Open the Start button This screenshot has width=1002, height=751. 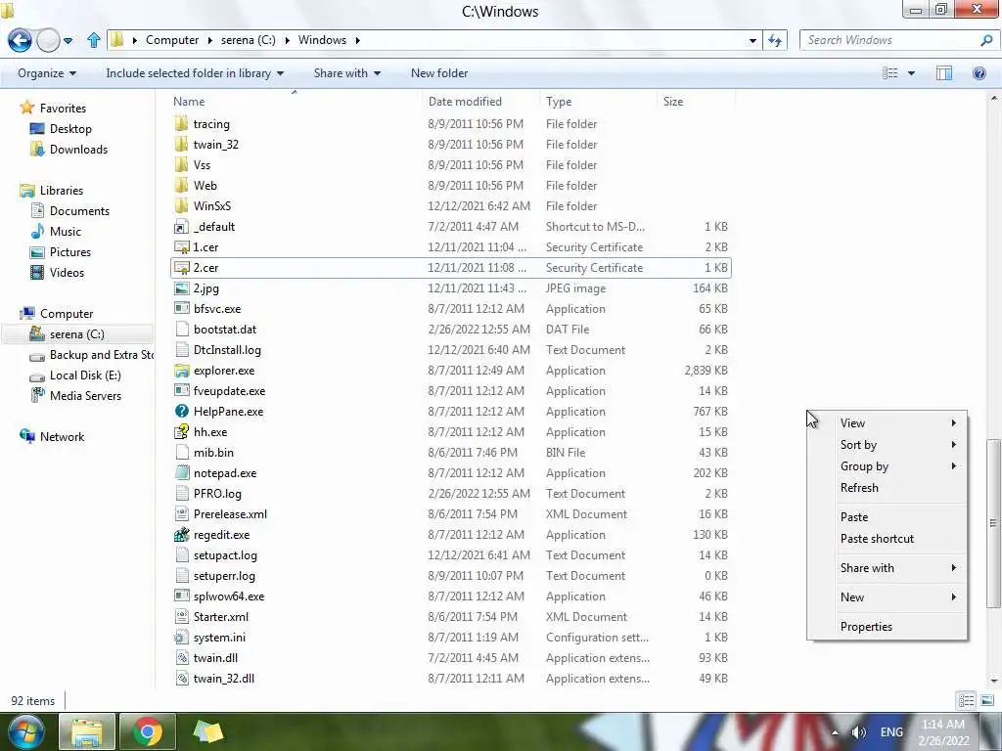[x=24, y=731]
